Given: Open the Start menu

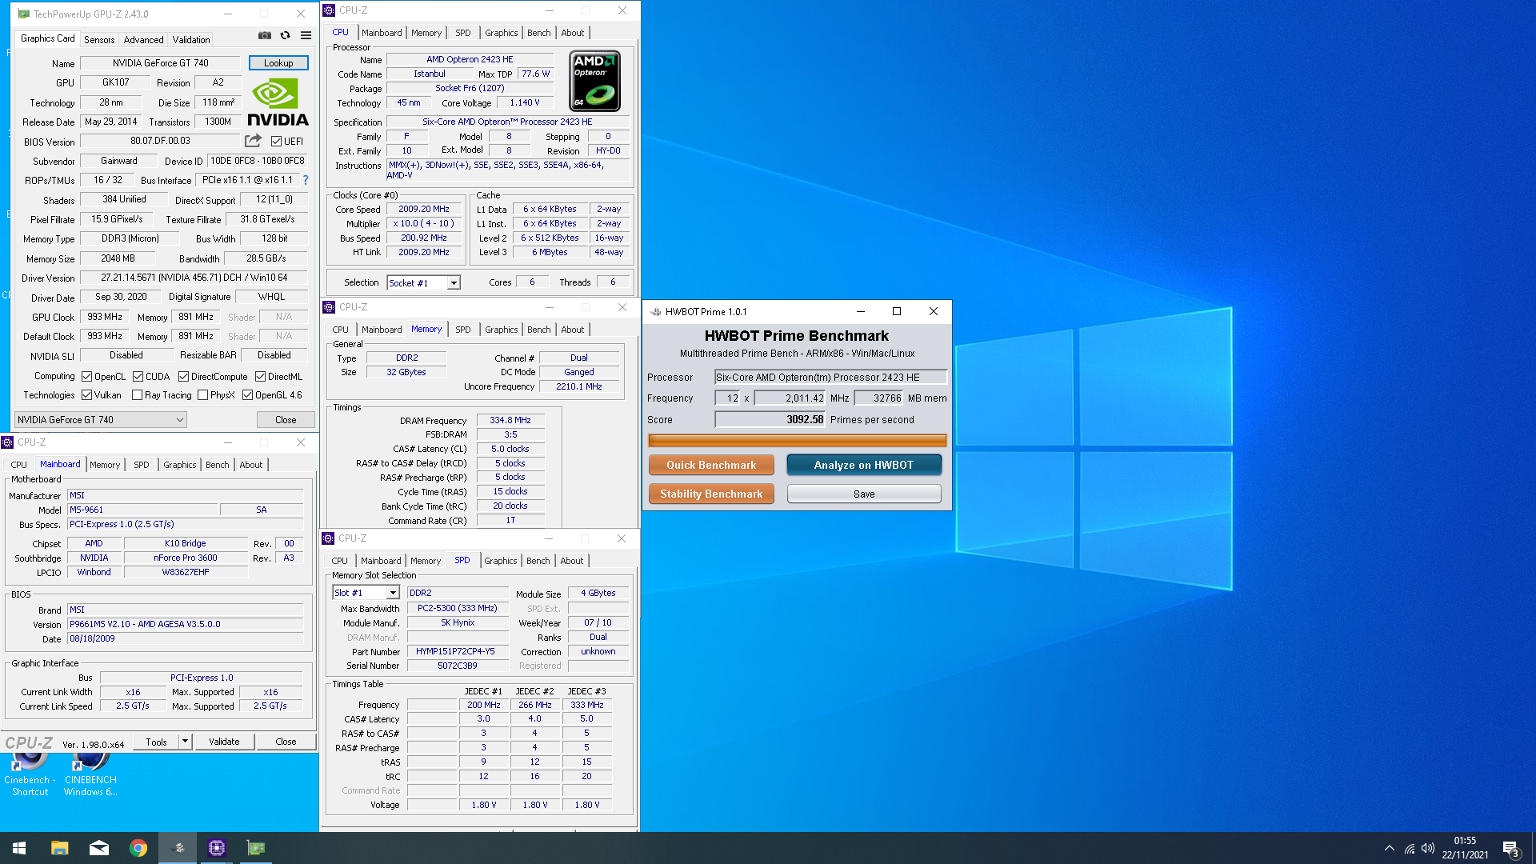Looking at the screenshot, I should click(x=19, y=848).
